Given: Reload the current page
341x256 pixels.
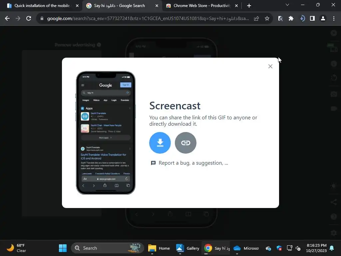Looking at the screenshot, I should [x=29, y=19].
